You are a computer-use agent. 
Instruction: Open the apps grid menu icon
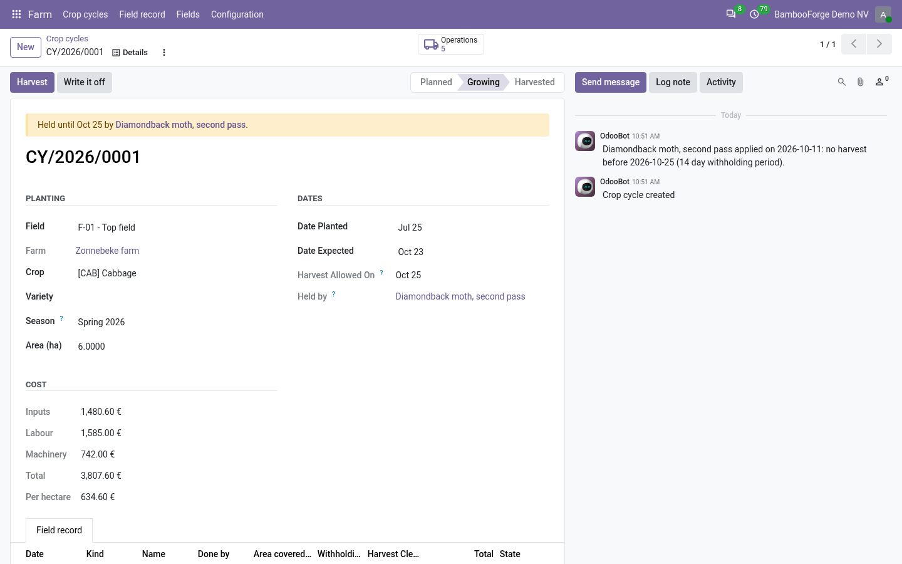[16, 14]
